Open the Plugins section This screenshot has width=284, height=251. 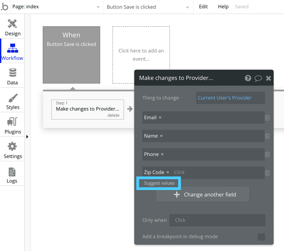click(12, 126)
